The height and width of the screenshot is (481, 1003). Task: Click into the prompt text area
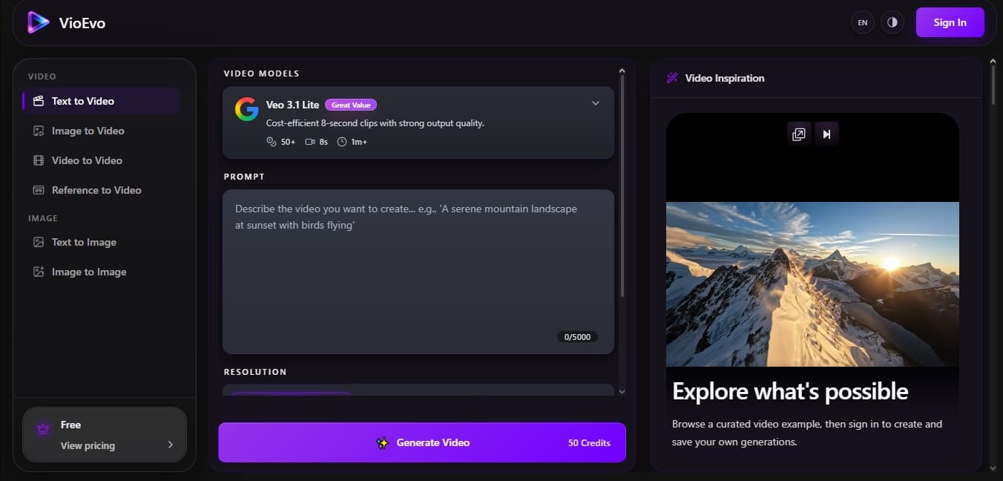418,272
